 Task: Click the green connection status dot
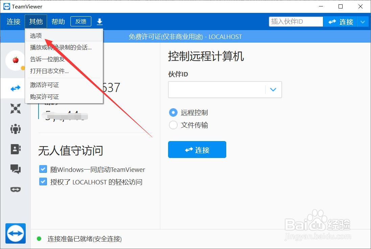(x=39, y=239)
